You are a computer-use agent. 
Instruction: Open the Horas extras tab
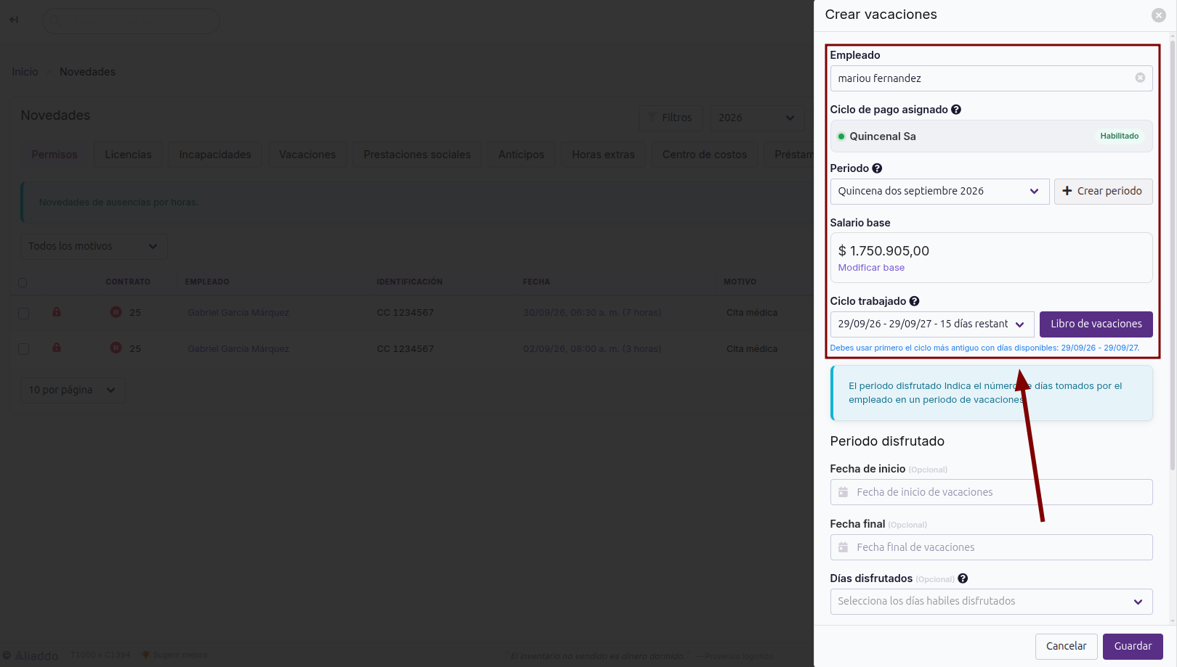click(x=603, y=155)
